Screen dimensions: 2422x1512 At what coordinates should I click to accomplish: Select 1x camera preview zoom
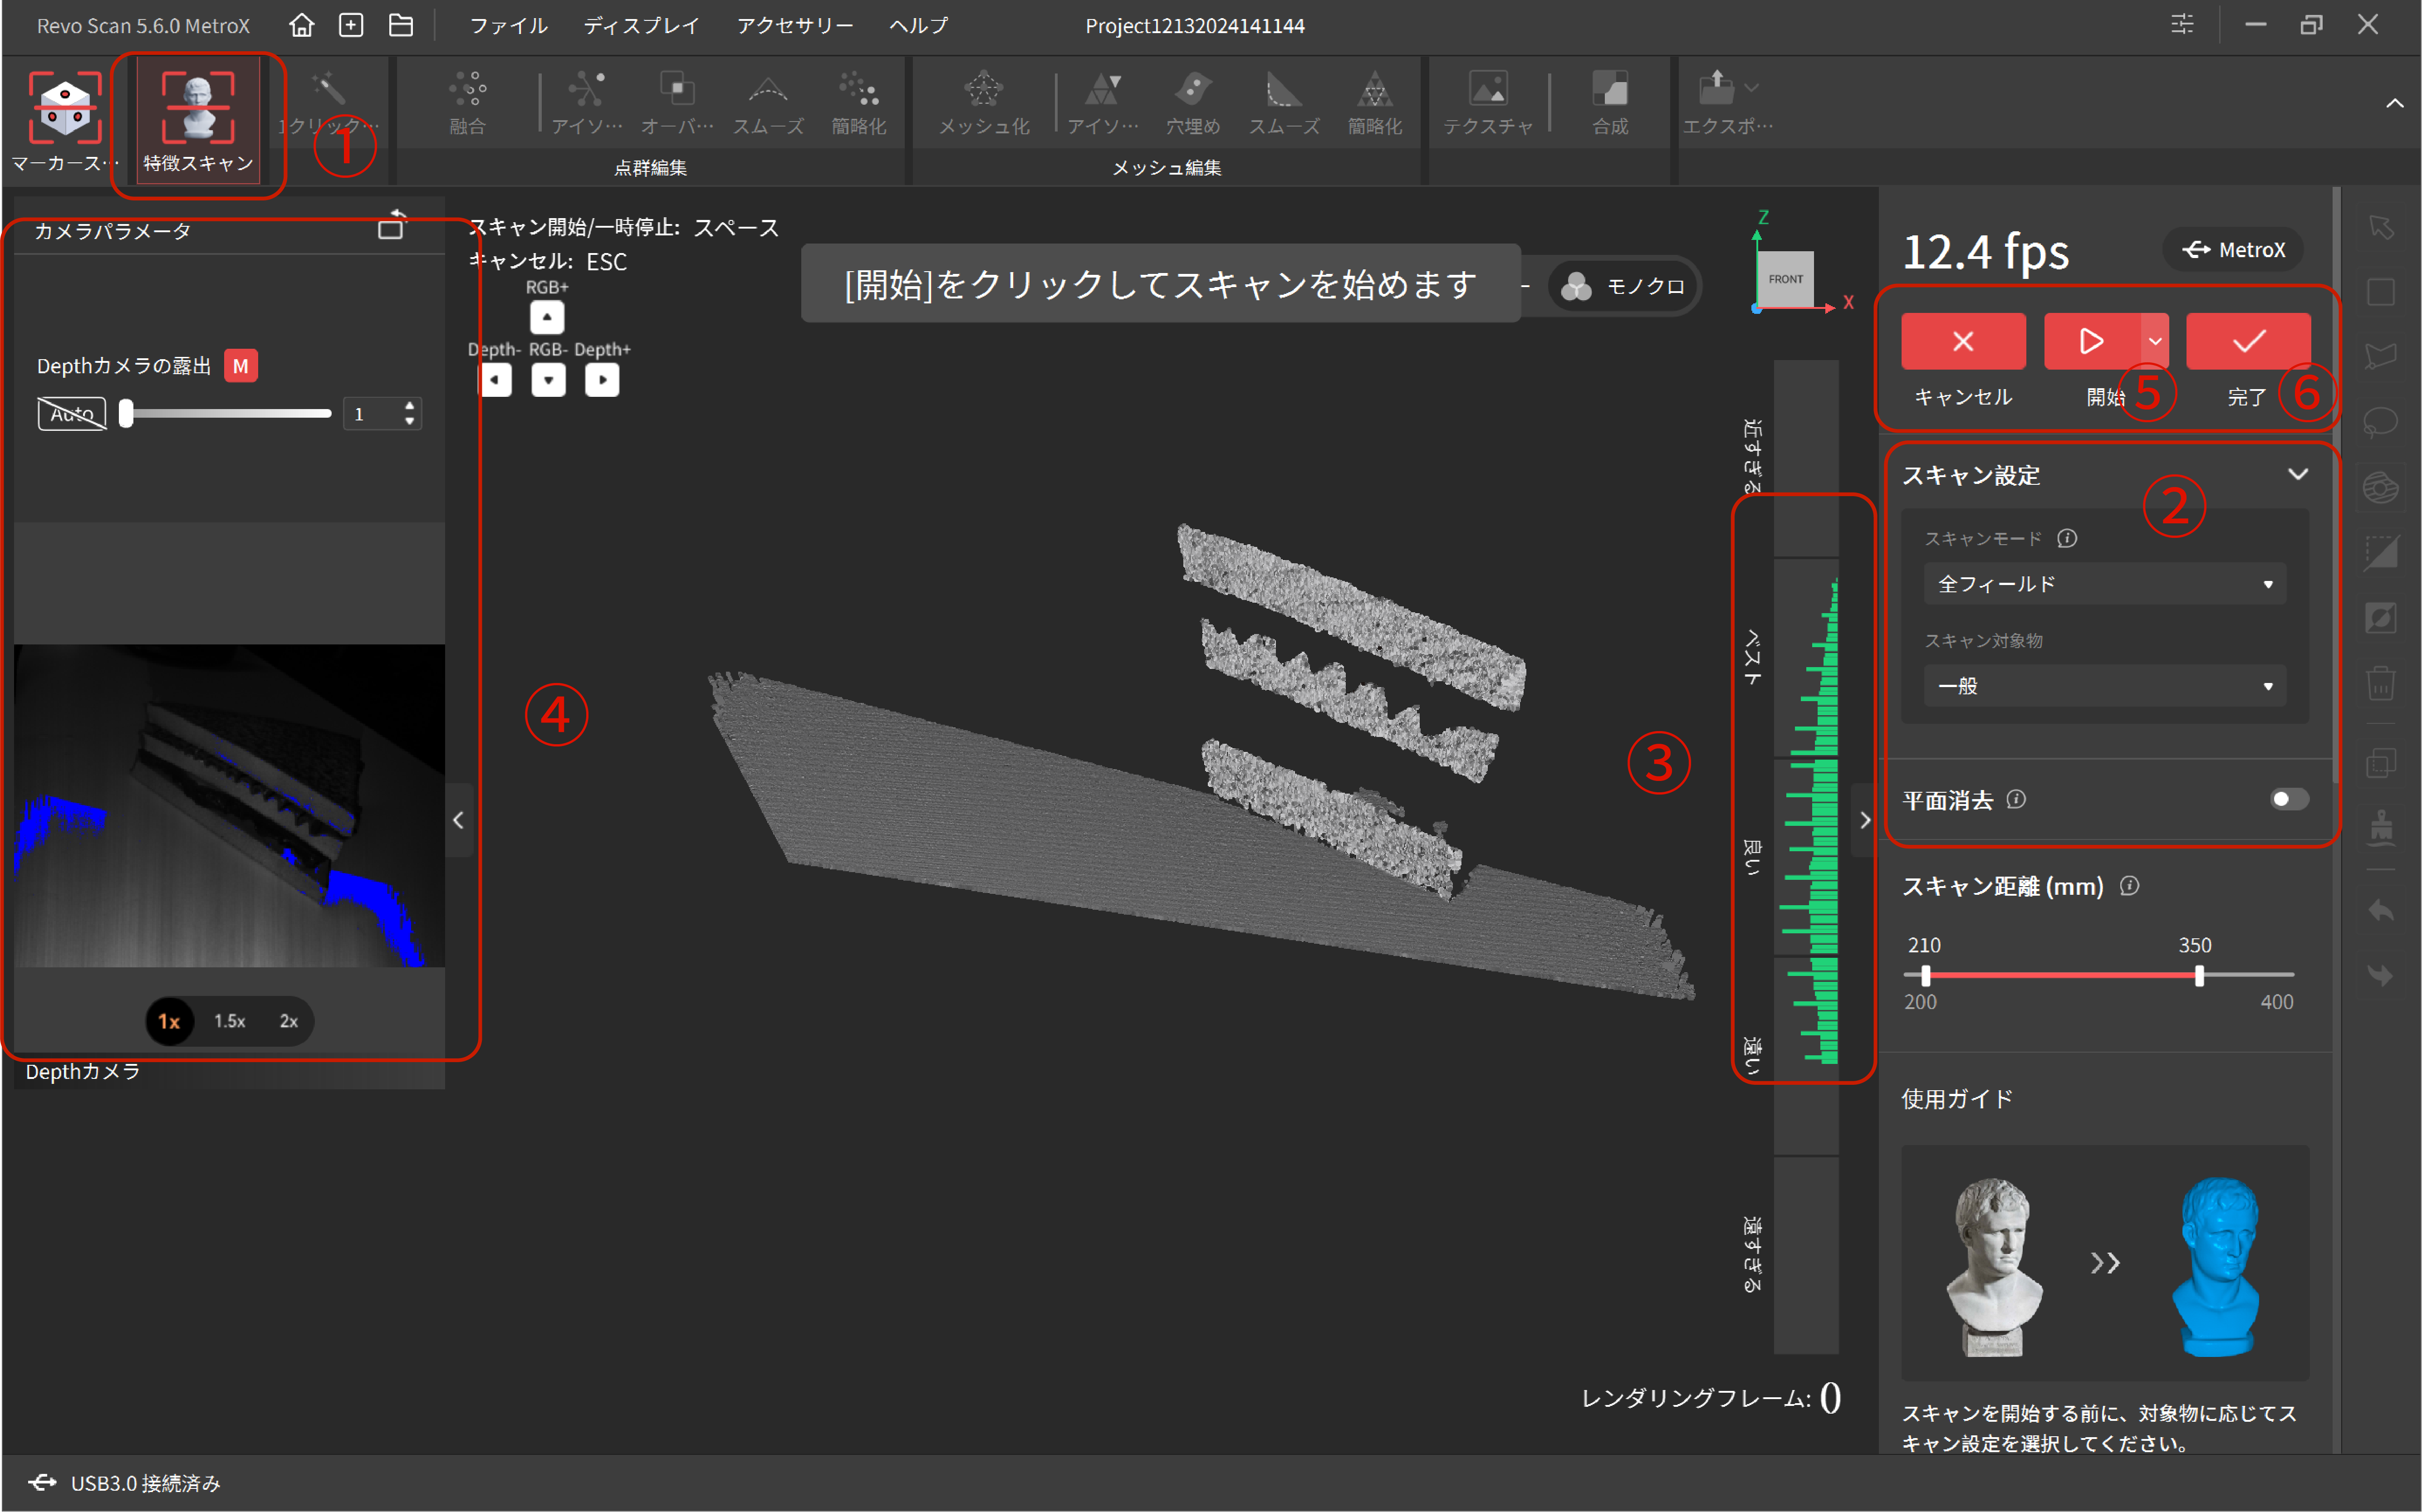coord(169,1021)
